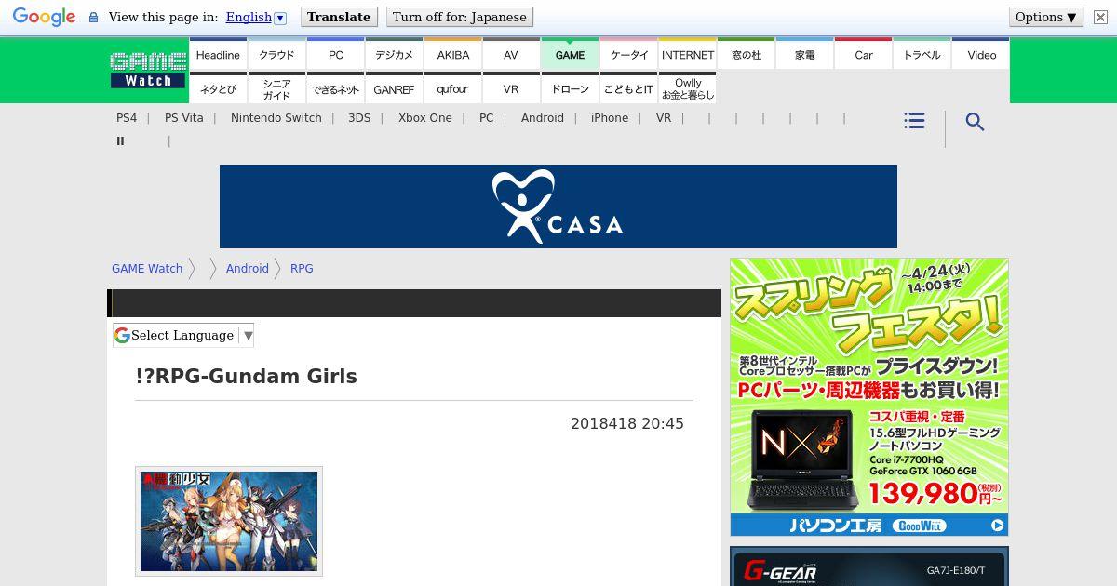
Task: Open the hamburger menu list icon
Action: 914,121
